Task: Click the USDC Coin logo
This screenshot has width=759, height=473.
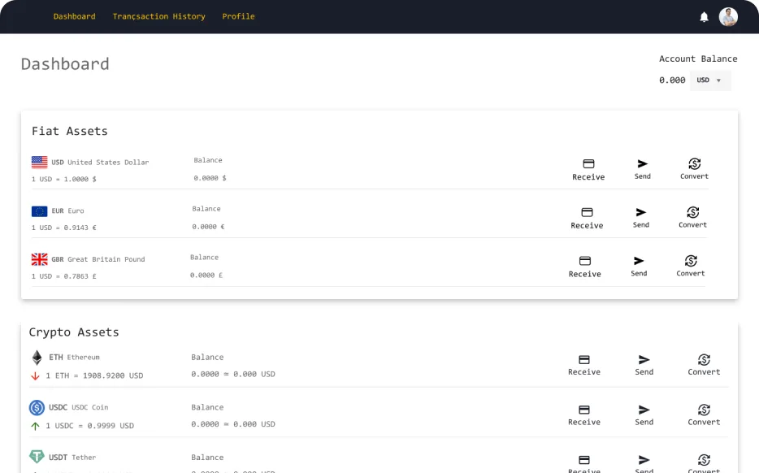Action: (37, 408)
